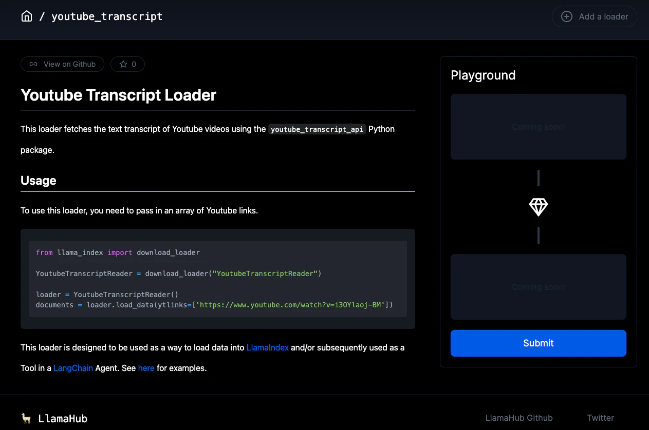The height and width of the screenshot is (430, 649).
Task: Click 'To use this loader' sentence
Action: [x=139, y=211]
